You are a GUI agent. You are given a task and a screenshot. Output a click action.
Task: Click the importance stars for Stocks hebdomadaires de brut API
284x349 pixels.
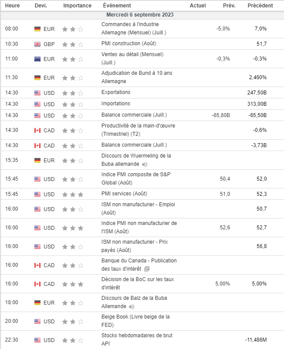pyautogui.click(x=73, y=340)
